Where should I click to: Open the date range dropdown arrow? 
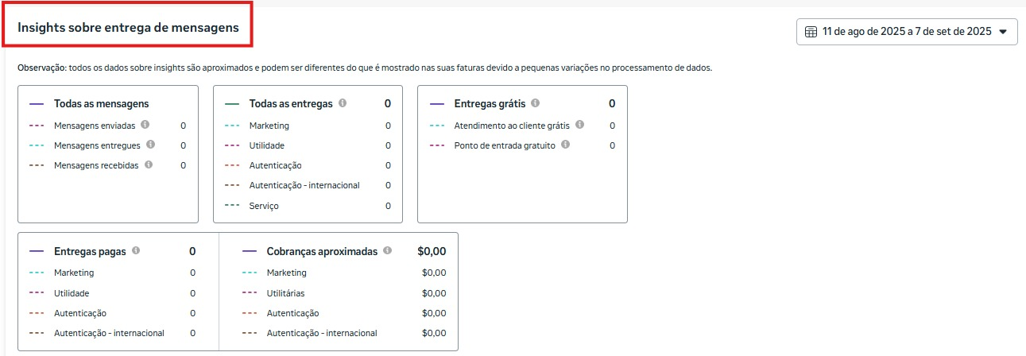pyautogui.click(x=1003, y=32)
